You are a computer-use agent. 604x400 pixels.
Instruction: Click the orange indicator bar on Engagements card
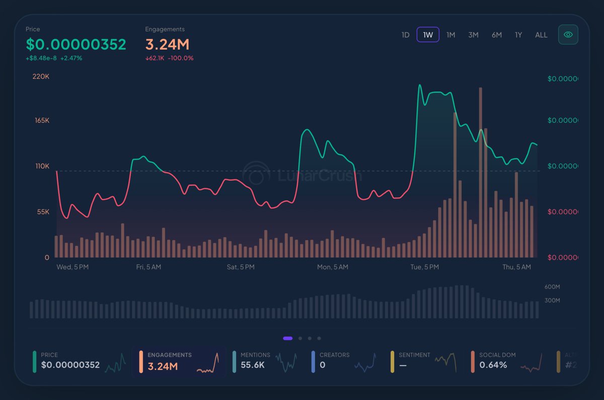140,361
